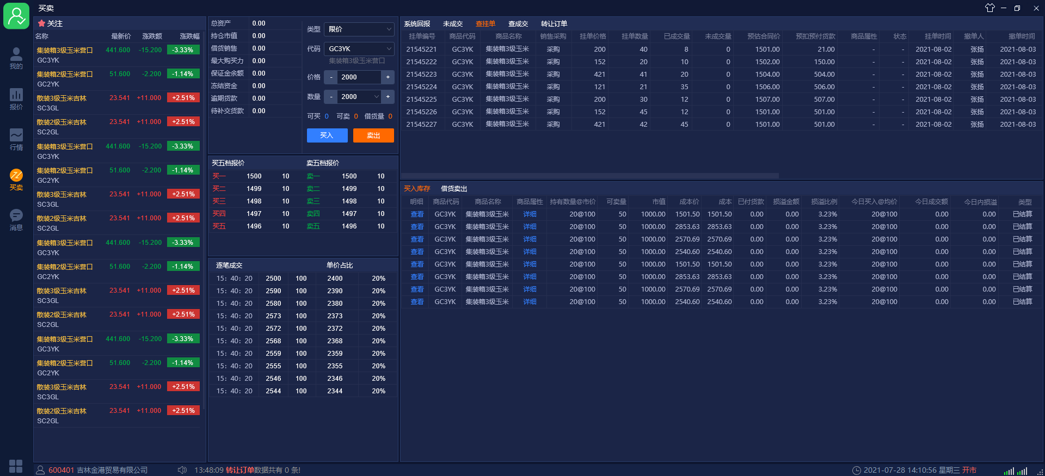Viewport: 1045px width, 476px height.
Task: Decrease quantity with the minus button
Action: (331, 97)
